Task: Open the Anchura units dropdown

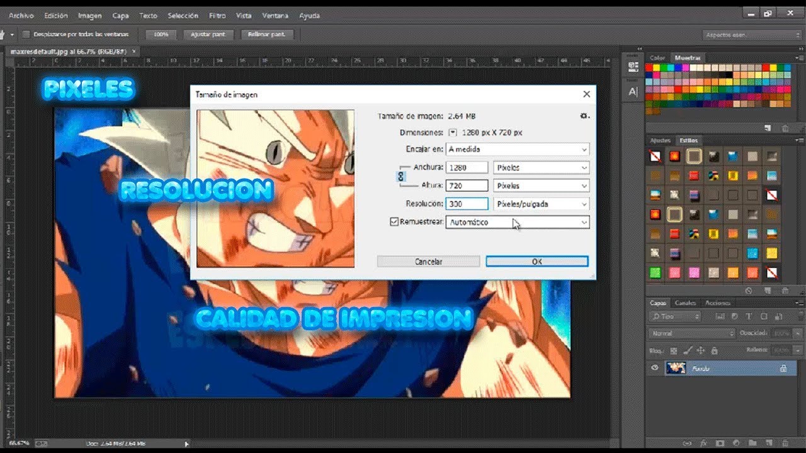Action: [x=542, y=168]
